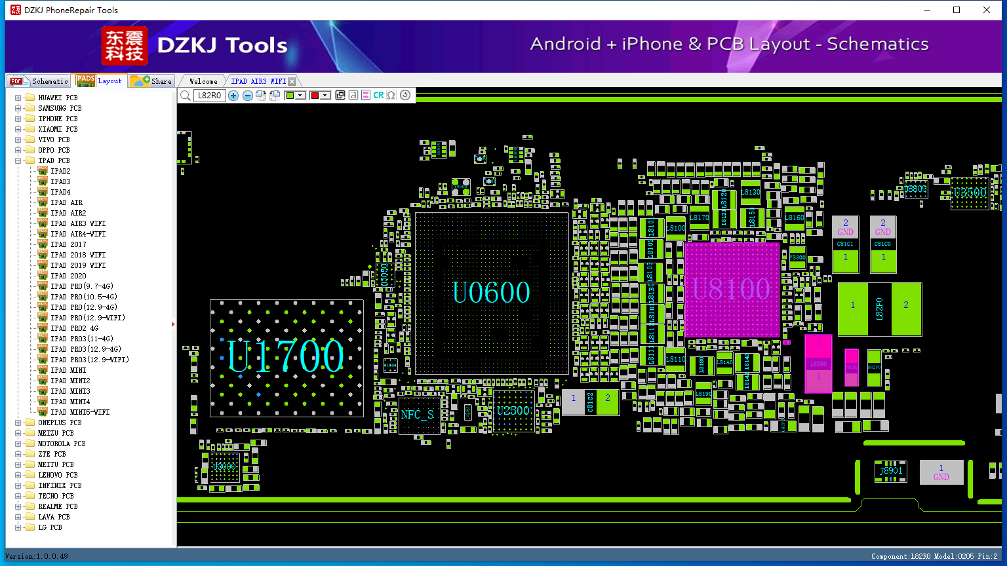The width and height of the screenshot is (1007, 566).
Task: Click the red color swatch in the toolbar
Action: click(x=315, y=96)
